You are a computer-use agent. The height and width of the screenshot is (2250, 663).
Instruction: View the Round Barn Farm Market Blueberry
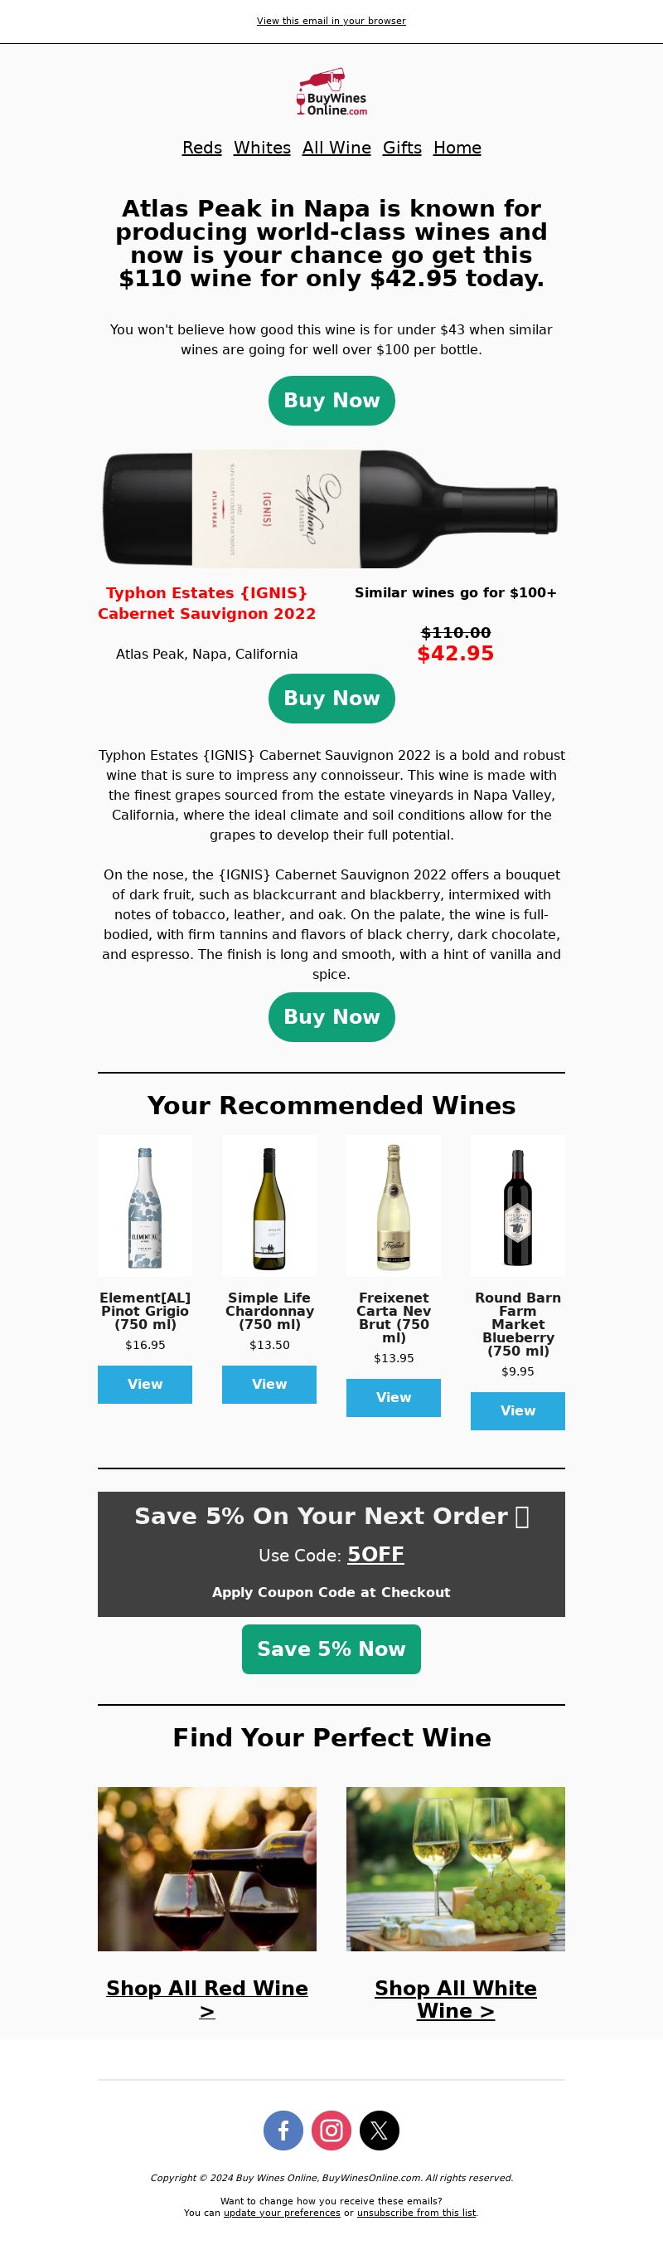pos(518,1410)
